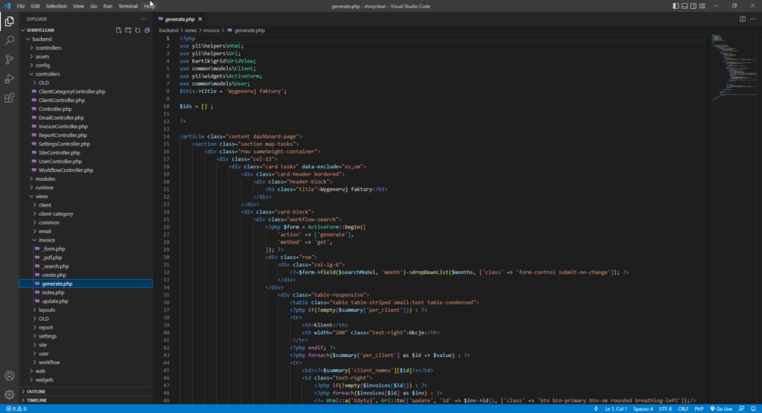This screenshot has height=413, width=762.
Task: Open Explorer views and more actions menu
Action: point(144,19)
